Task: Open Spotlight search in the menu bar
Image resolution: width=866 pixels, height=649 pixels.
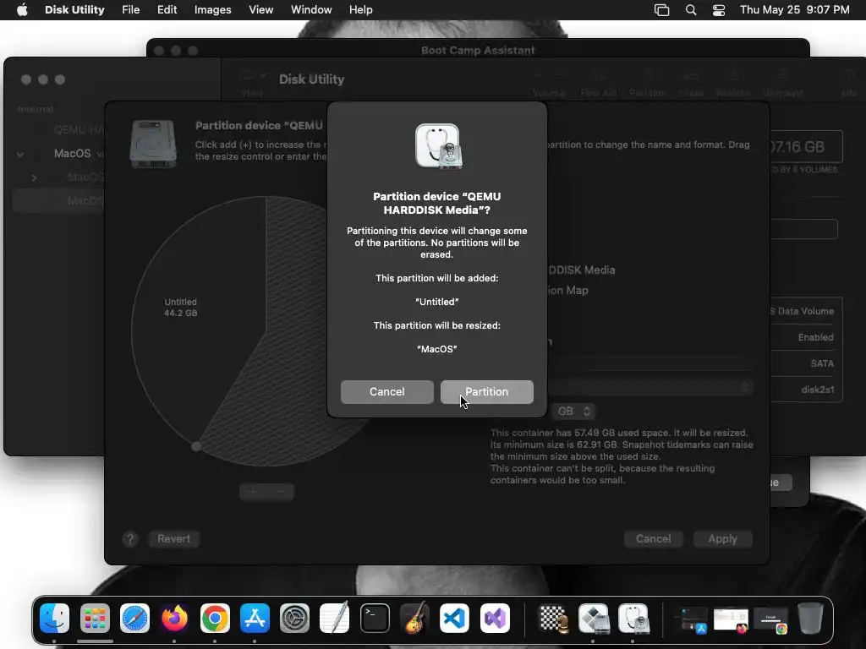Action: (x=690, y=10)
